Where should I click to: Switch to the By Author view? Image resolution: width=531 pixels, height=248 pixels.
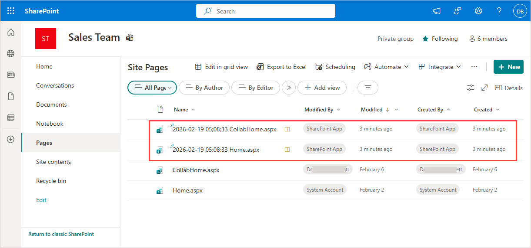[x=204, y=88]
